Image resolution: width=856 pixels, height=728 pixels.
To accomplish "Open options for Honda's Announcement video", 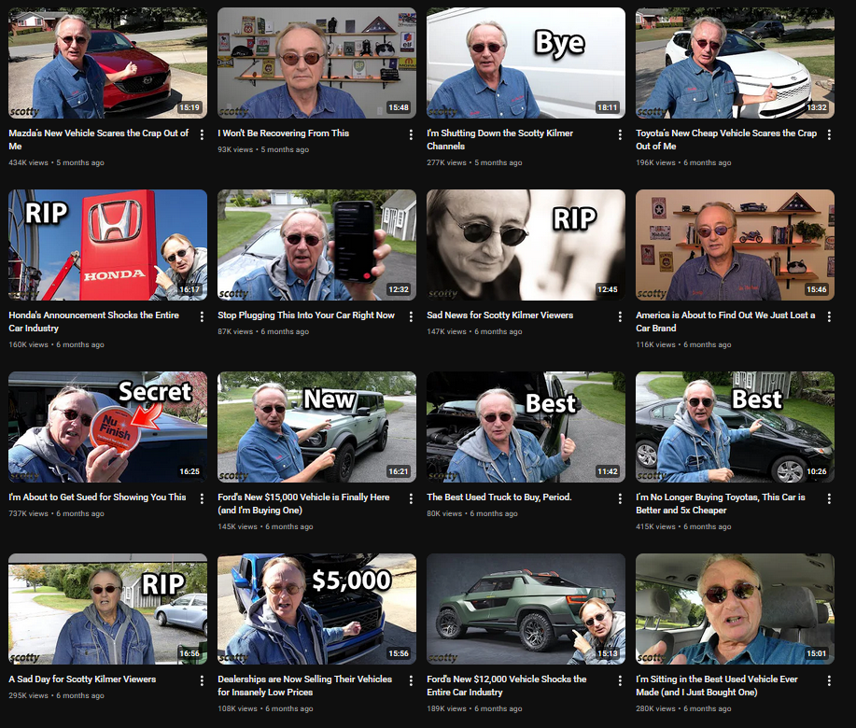I will (x=202, y=316).
